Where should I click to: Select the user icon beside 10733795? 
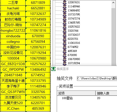pos(65,14)
